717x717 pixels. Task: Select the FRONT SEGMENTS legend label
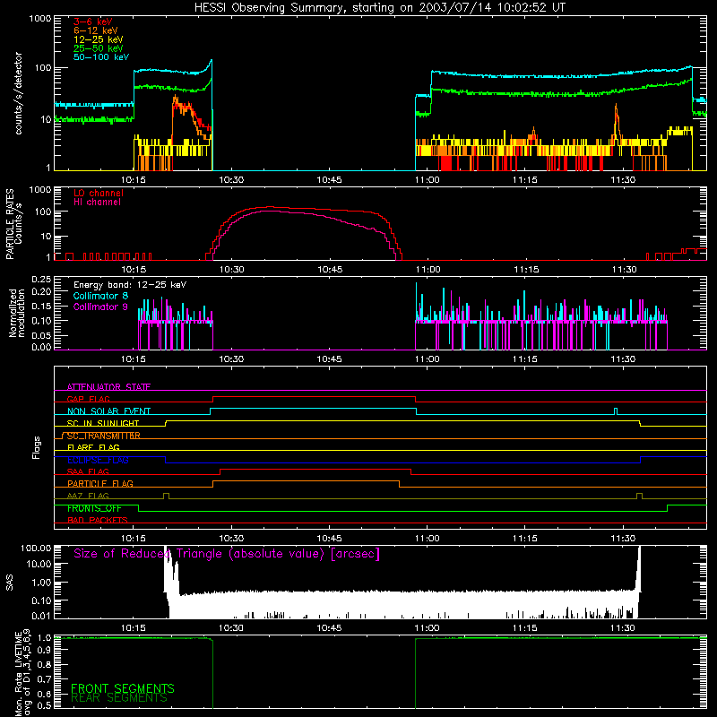tap(123, 688)
